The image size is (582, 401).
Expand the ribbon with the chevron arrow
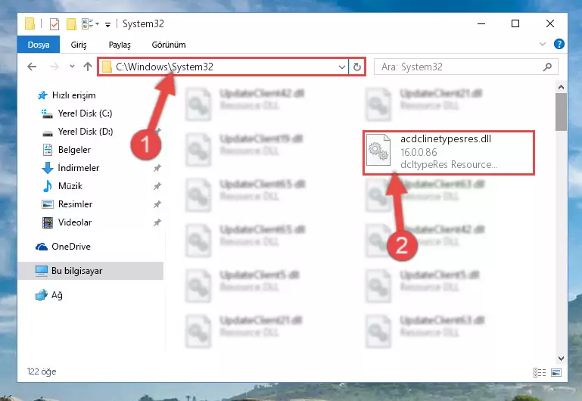point(543,44)
